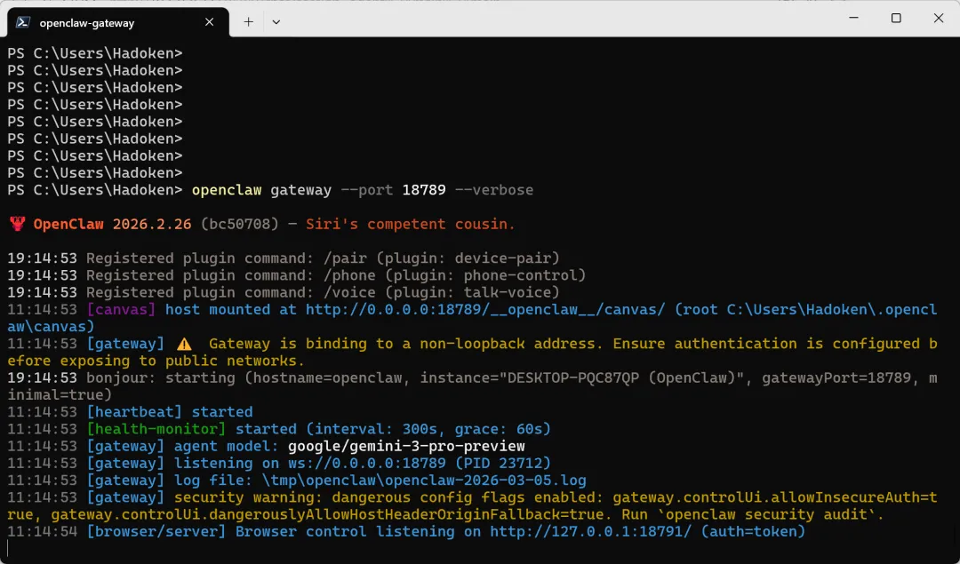Click the PowerShell icon on the tab
This screenshot has width=960, height=564.
[23, 22]
